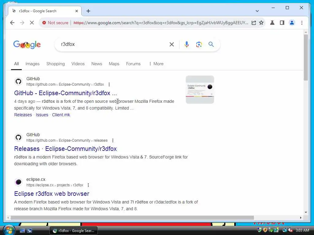
Task: Open the Chrome Labs flask icon
Action: coord(272,23)
